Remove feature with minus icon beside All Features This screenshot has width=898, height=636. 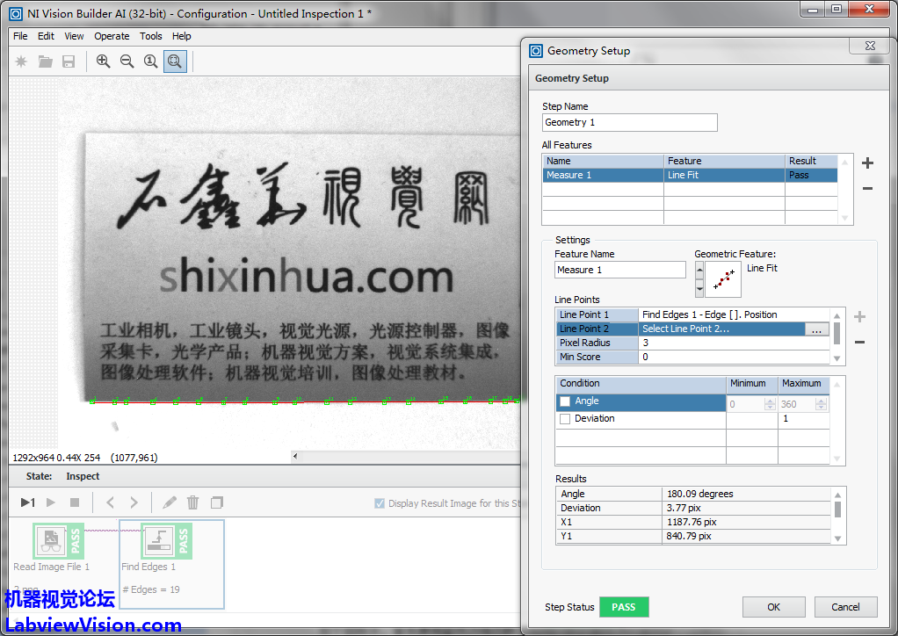coord(867,189)
